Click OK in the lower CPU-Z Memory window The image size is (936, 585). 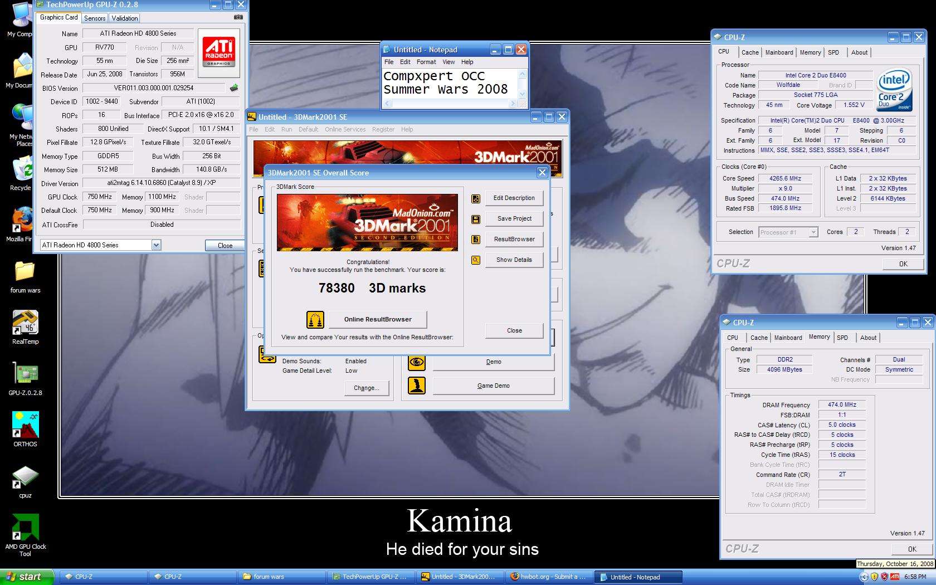pos(912,549)
